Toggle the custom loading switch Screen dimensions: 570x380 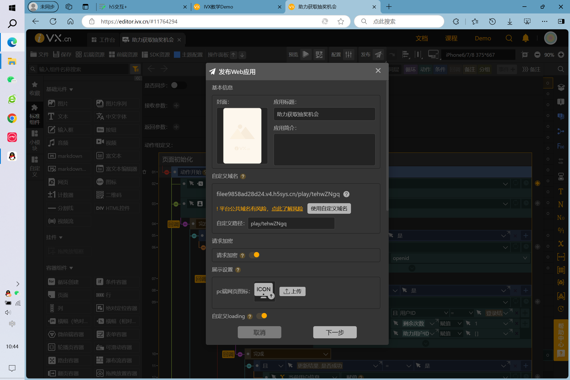[262, 316]
